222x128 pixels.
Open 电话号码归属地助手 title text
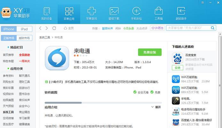tap(193, 109)
